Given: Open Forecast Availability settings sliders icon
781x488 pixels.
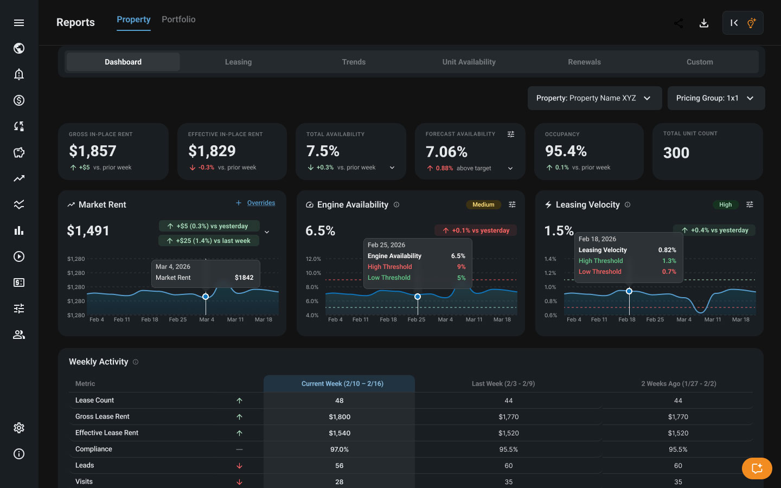Looking at the screenshot, I should [x=511, y=134].
